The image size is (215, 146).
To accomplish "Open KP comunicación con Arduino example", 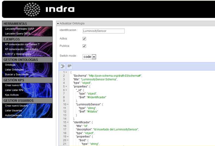I will coord(22,49).
